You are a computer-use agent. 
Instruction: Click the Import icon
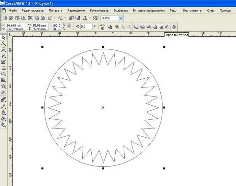[71, 18]
